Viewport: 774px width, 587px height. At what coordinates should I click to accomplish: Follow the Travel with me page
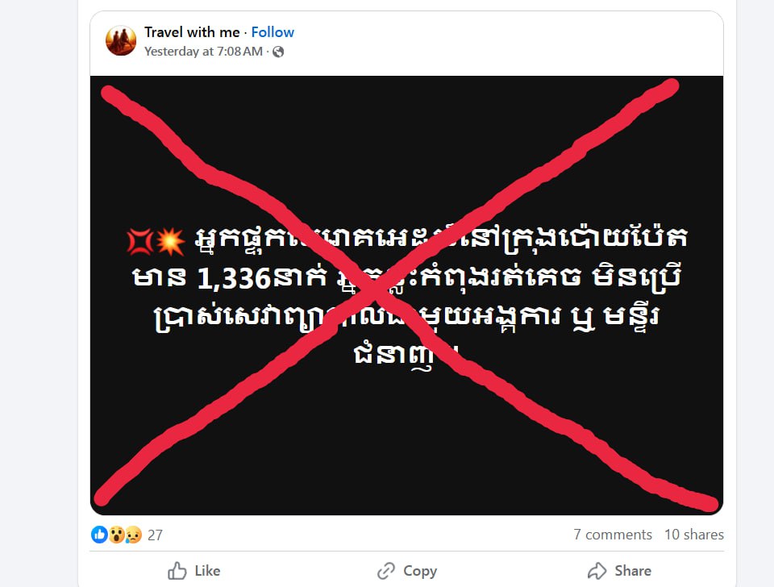[273, 32]
